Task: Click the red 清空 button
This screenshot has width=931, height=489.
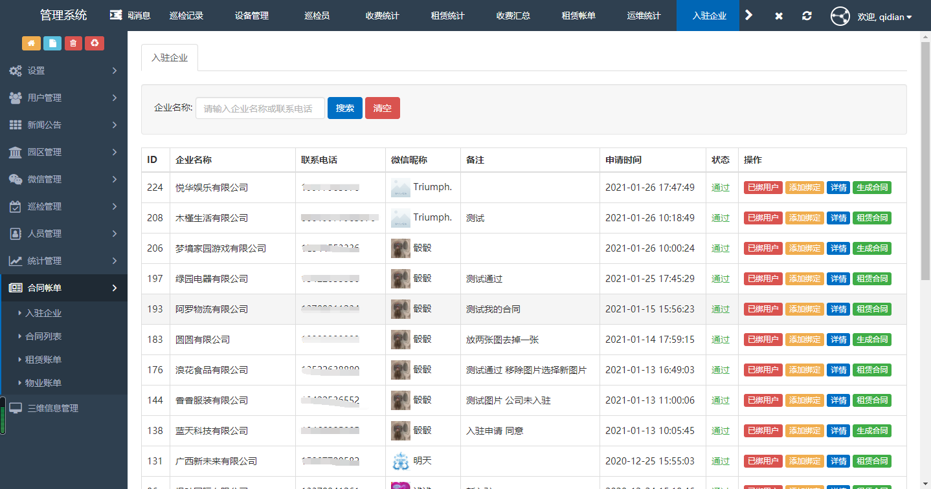Action: pos(383,108)
